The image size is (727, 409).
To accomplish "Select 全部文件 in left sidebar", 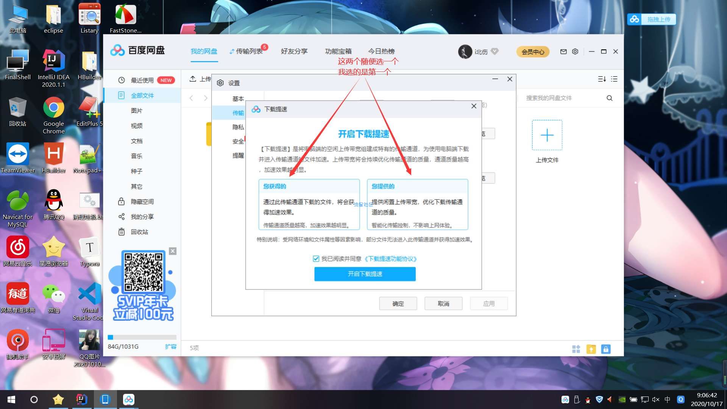I will tap(142, 95).
